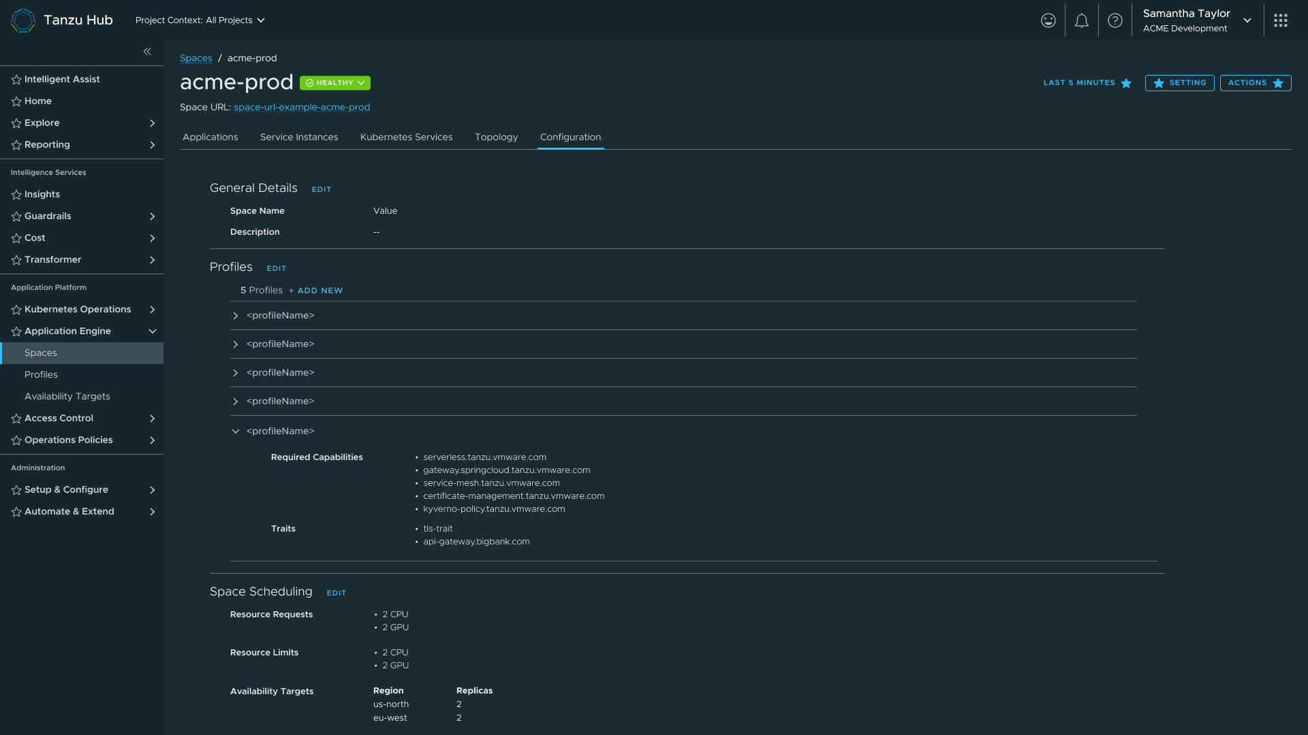
Task: Click the star icon beside Transformer
Action: (x=16, y=260)
